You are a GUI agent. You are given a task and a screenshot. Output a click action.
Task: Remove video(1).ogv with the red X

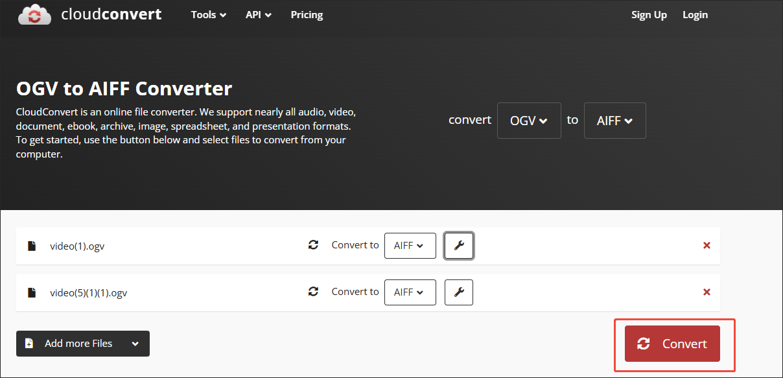click(x=707, y=246)
